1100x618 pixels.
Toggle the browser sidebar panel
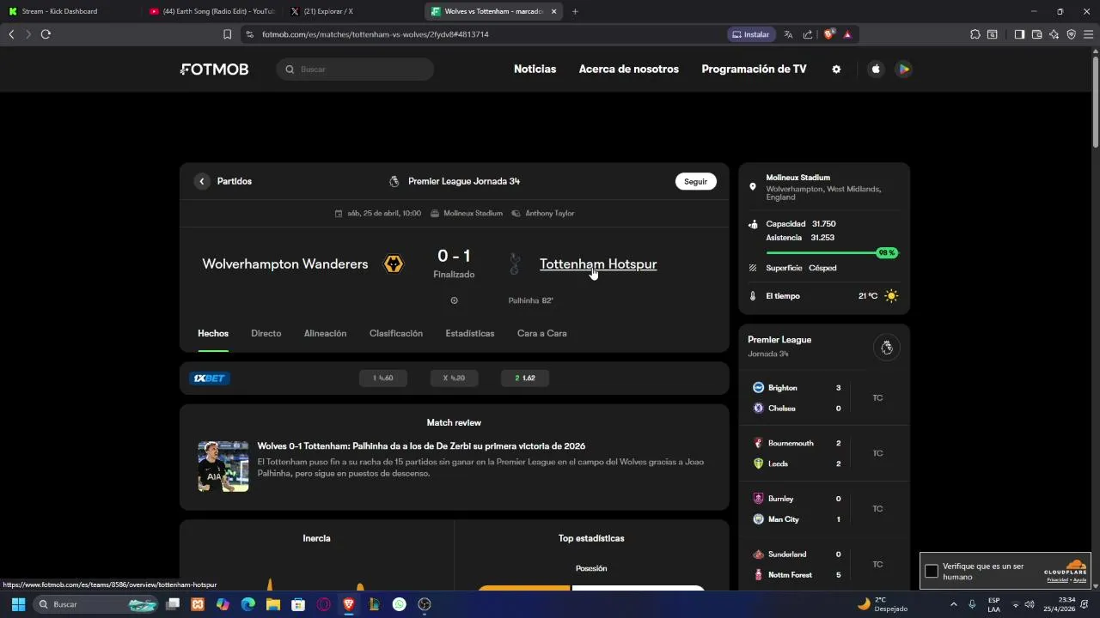(1019, 34)
